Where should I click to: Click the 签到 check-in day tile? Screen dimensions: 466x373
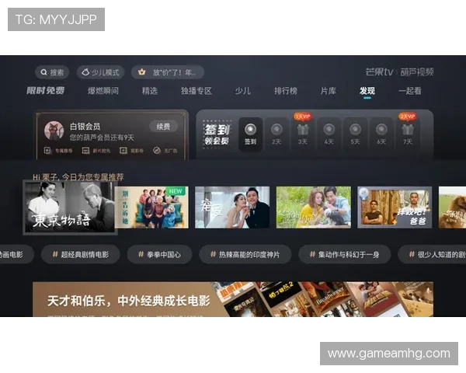251,134
